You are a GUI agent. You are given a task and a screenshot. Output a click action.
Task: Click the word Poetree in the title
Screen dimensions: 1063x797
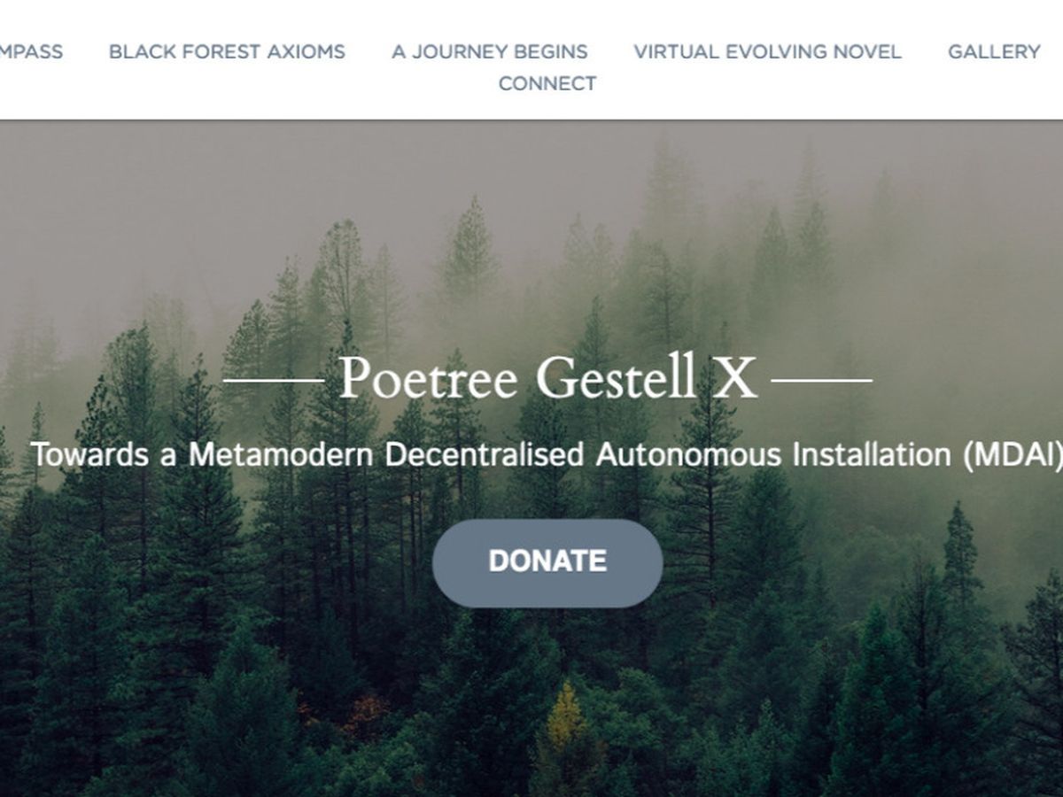pos(428,378)
